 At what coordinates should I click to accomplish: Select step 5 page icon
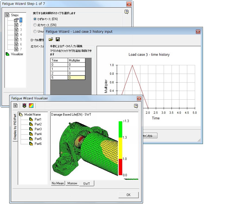pyautogui.click(x=16, y=39)
